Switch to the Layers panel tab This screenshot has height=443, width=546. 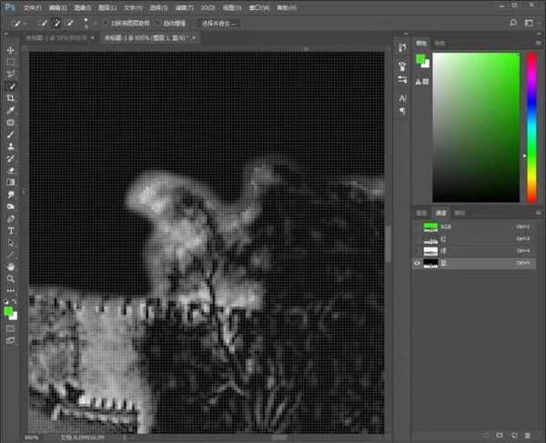[421, 212]
